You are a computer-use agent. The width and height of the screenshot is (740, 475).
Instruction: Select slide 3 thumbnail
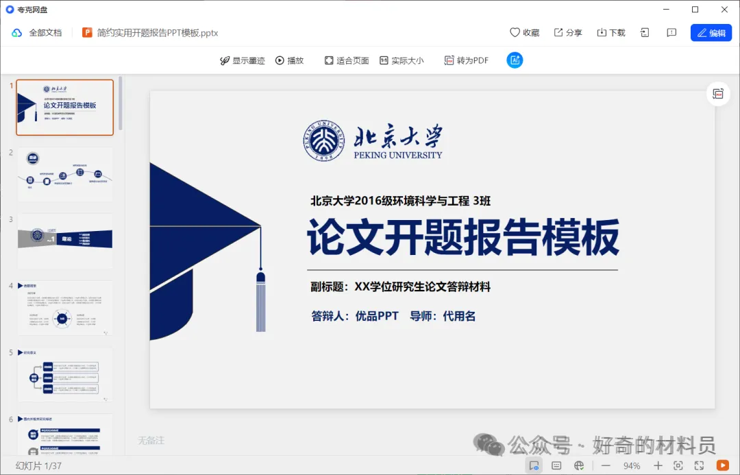65,241
